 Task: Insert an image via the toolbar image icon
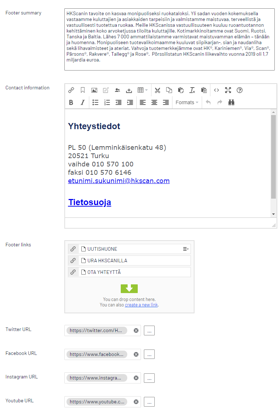(94, 90)
